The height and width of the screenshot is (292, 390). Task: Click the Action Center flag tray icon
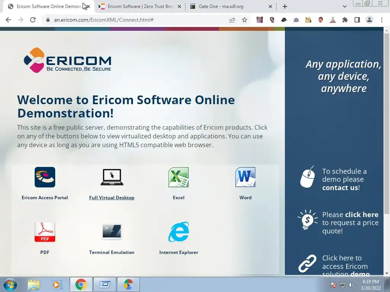[333, 285]
